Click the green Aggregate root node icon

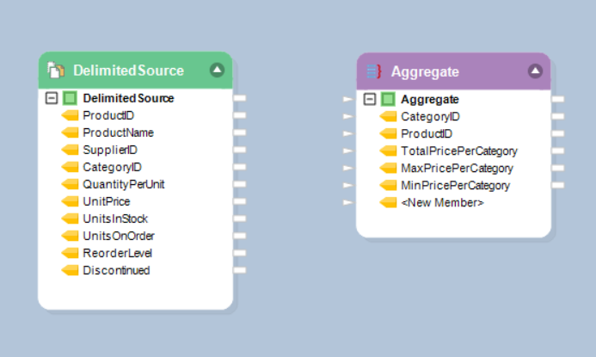pos(388,100)
